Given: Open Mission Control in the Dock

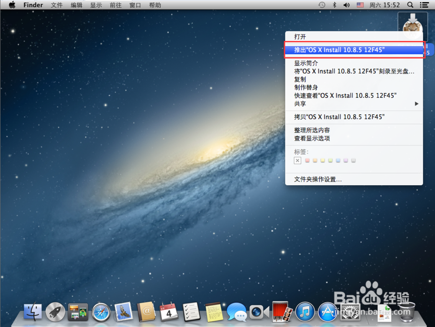Looking at the screenshot, I should pos(78,312).
